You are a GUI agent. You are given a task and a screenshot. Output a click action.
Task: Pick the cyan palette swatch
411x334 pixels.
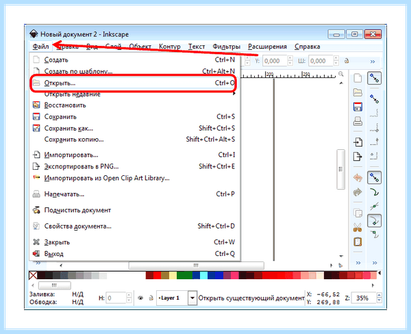[x=203, y=275]
